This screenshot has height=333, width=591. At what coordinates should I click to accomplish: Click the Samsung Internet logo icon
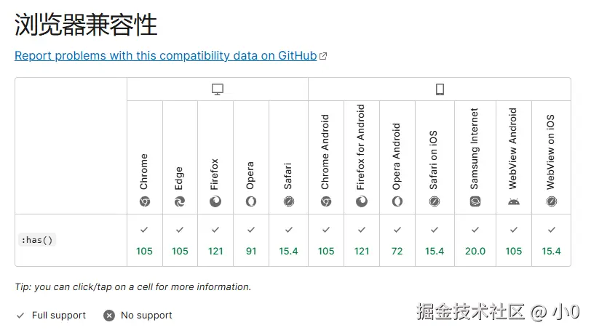pos(475,201)
